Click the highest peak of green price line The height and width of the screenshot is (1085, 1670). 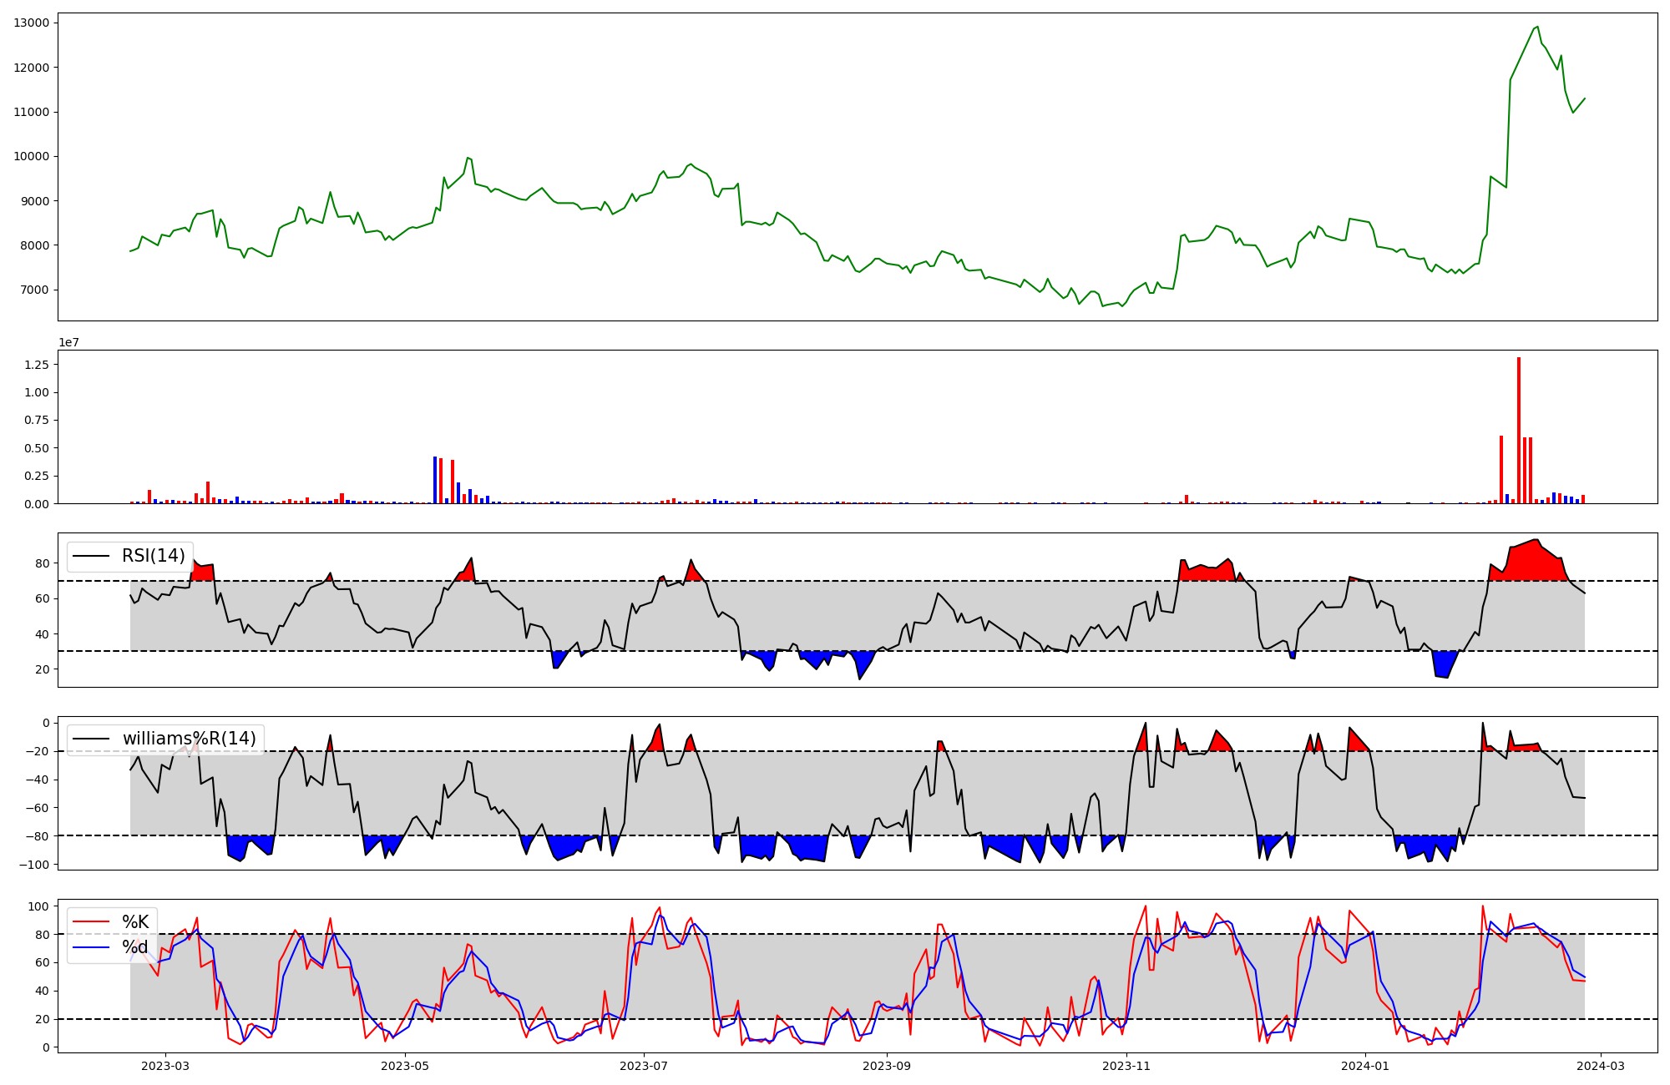pos(1537,27)
